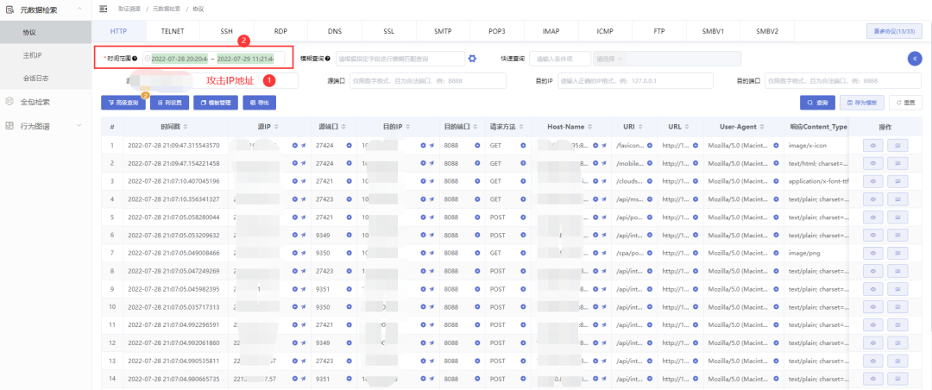Viewport: 932px width, 390px height.
Task: Click the time range help icon
Action: click(135, 59)
